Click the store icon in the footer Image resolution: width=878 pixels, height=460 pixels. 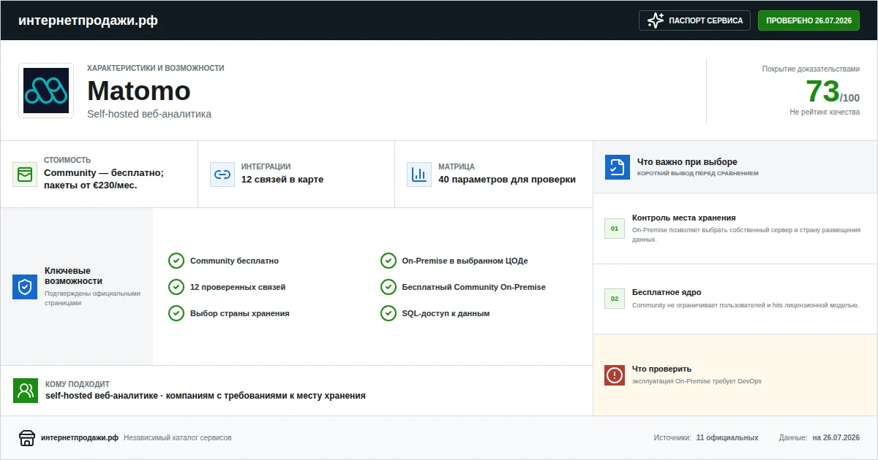[27, 438]
